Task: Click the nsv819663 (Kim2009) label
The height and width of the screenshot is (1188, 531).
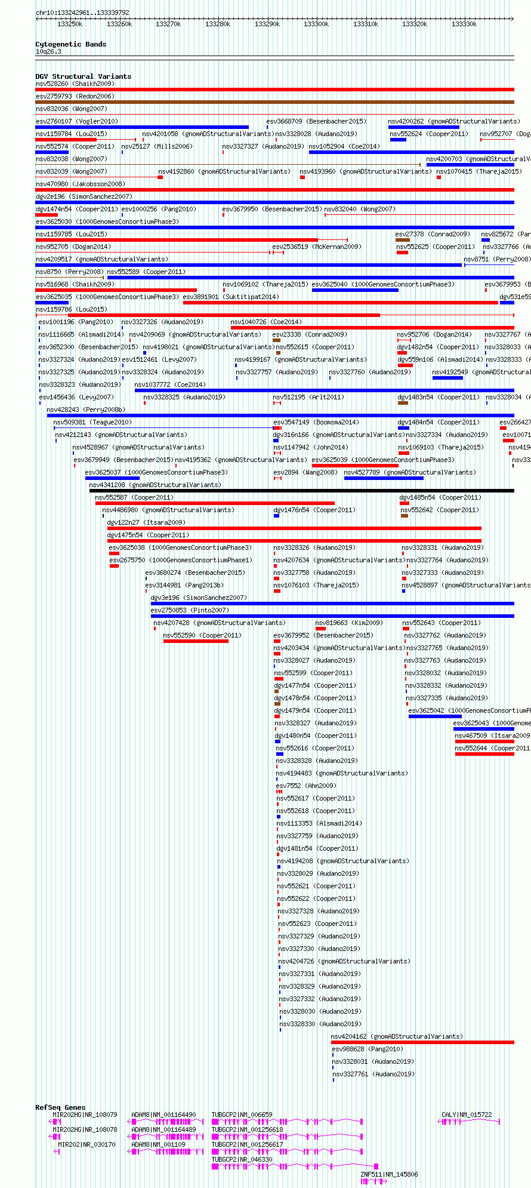Action: point(349,623)
